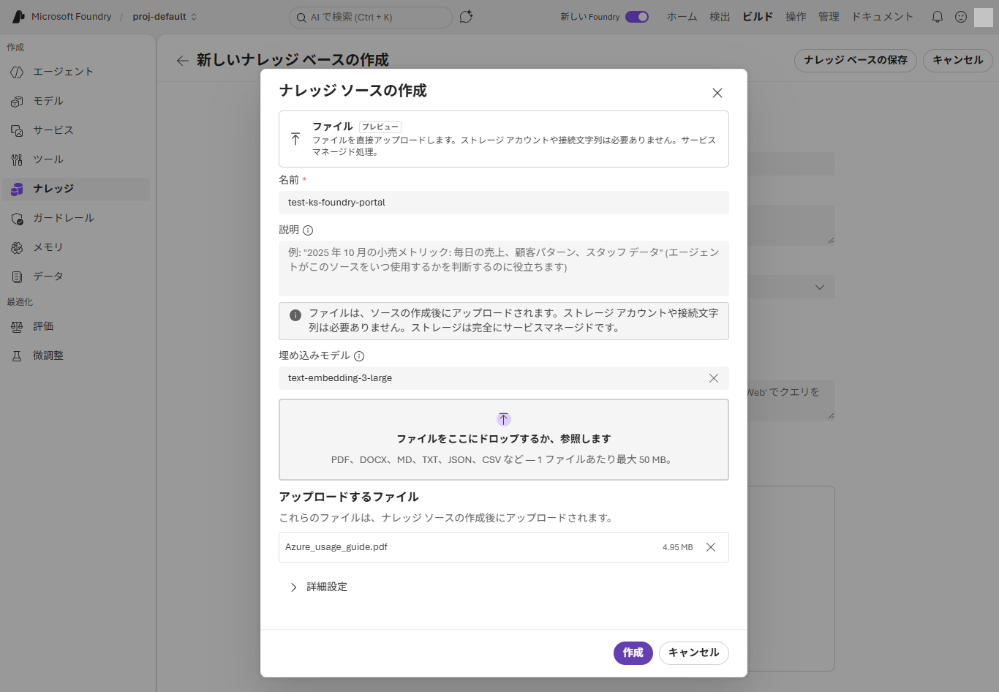Viewport: 999px width, 692px height.
Task: Click the プレビュー badge
Action: pos(380,127)
